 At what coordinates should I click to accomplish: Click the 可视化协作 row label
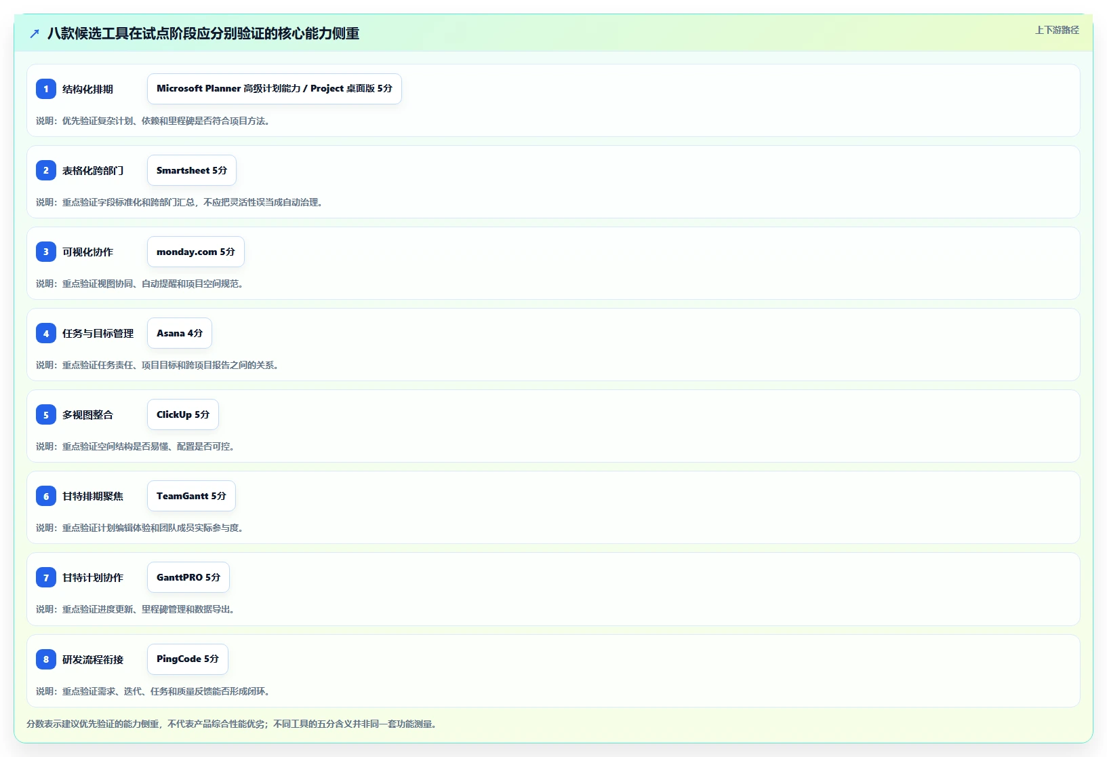coord(87,252)
